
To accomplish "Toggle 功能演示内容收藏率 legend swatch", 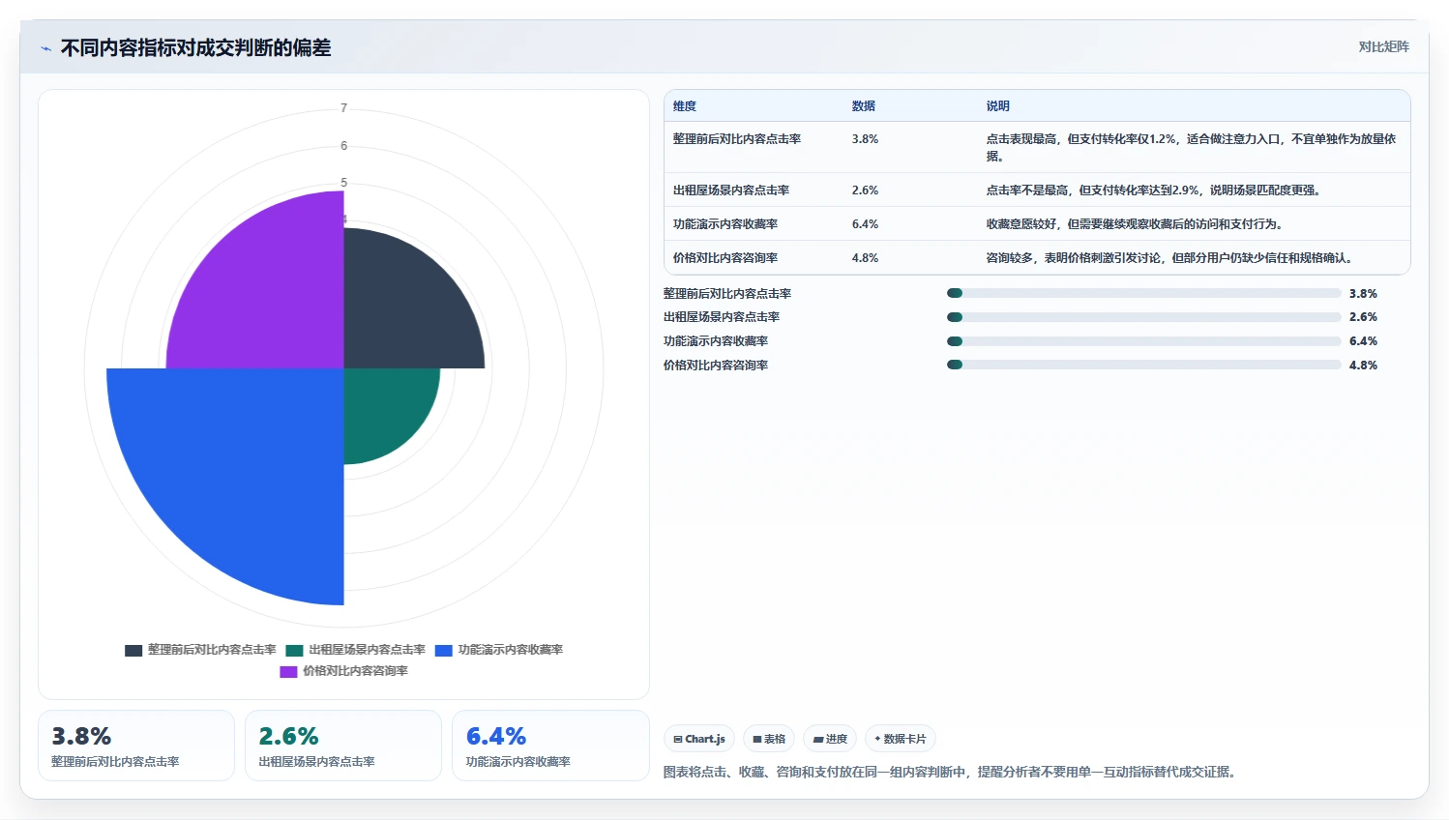I will tap(444, 651).
